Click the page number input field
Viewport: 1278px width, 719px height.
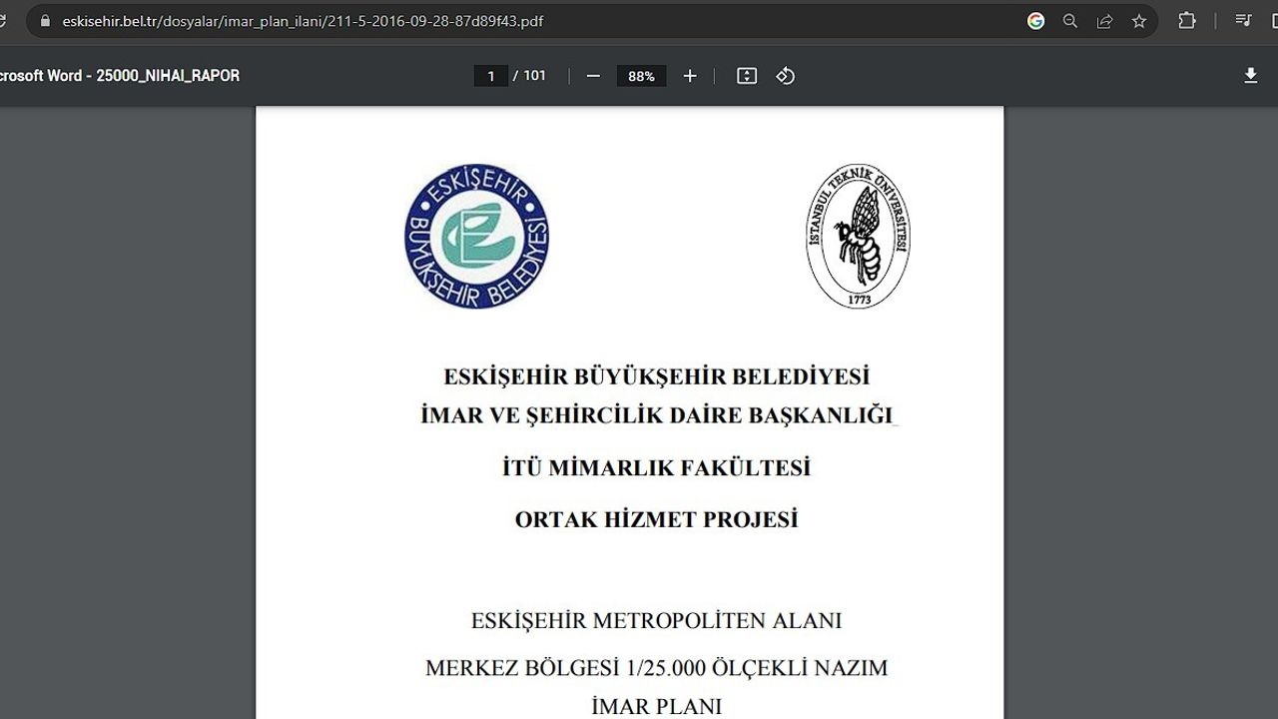pos(490,76)
